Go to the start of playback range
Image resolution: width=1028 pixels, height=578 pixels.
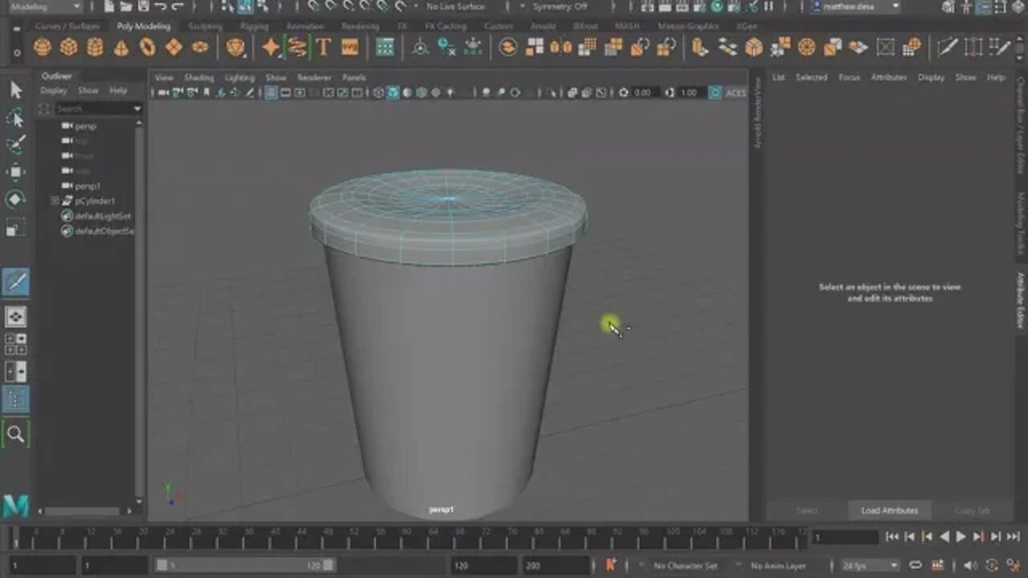(892, 537)
